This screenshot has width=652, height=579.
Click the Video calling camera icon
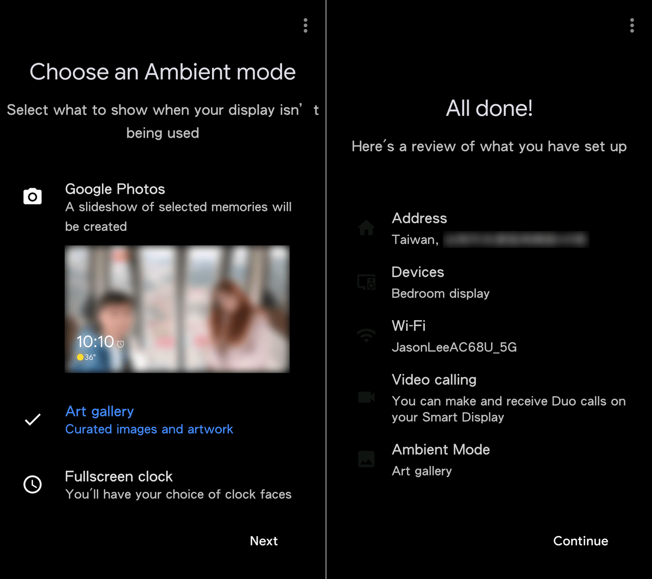pos(366,397)
